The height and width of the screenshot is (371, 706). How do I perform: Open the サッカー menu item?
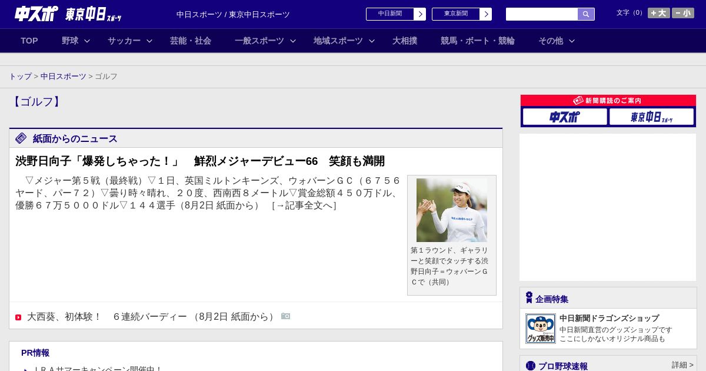[x=124, y=41]
